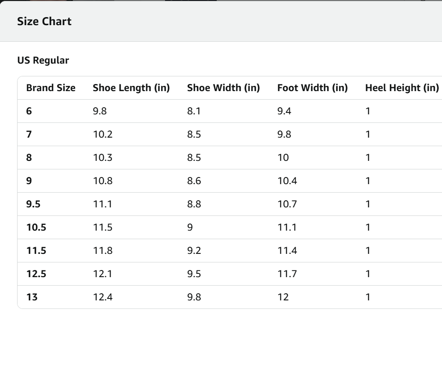
Task: Click the Shoe Length (in) column header
Action: pos(131,88)
